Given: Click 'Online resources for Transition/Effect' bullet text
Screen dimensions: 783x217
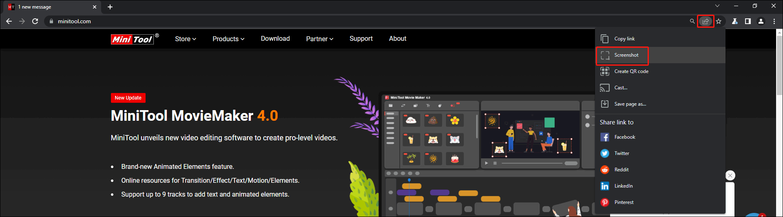Looking at the screenshot, I should 210,181.
